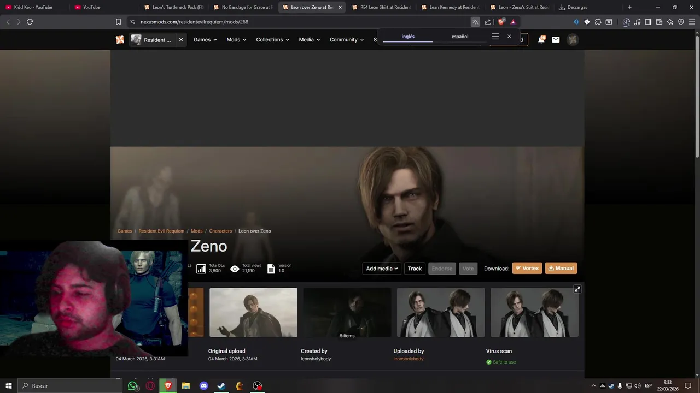Expand the Community dropdown menu

pos(347,40)
